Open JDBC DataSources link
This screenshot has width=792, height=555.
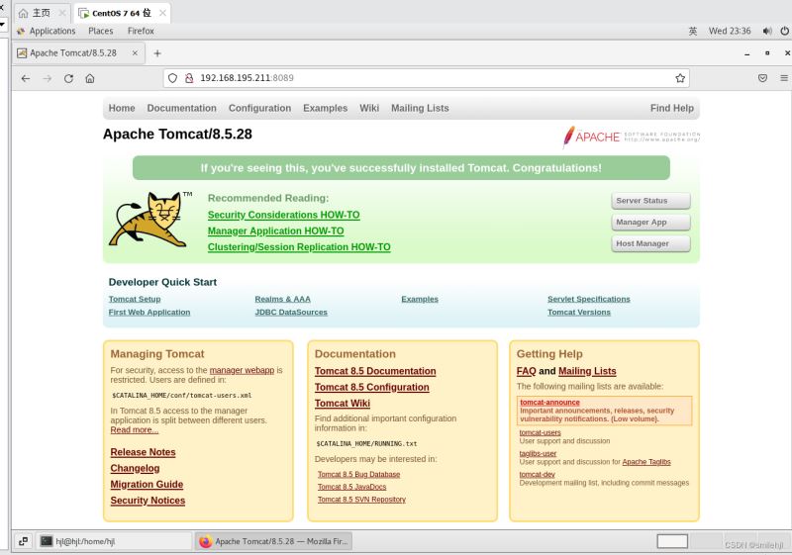pos(291,313)
